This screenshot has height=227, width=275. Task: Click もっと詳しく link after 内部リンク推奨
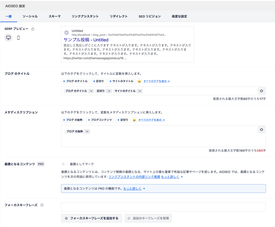pyautogui.click(x=170, y=177)
